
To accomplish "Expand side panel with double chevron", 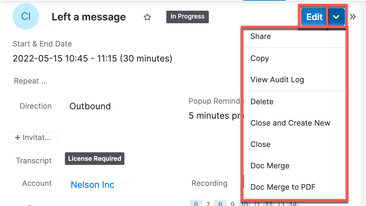I will click(x=353, y=17).
